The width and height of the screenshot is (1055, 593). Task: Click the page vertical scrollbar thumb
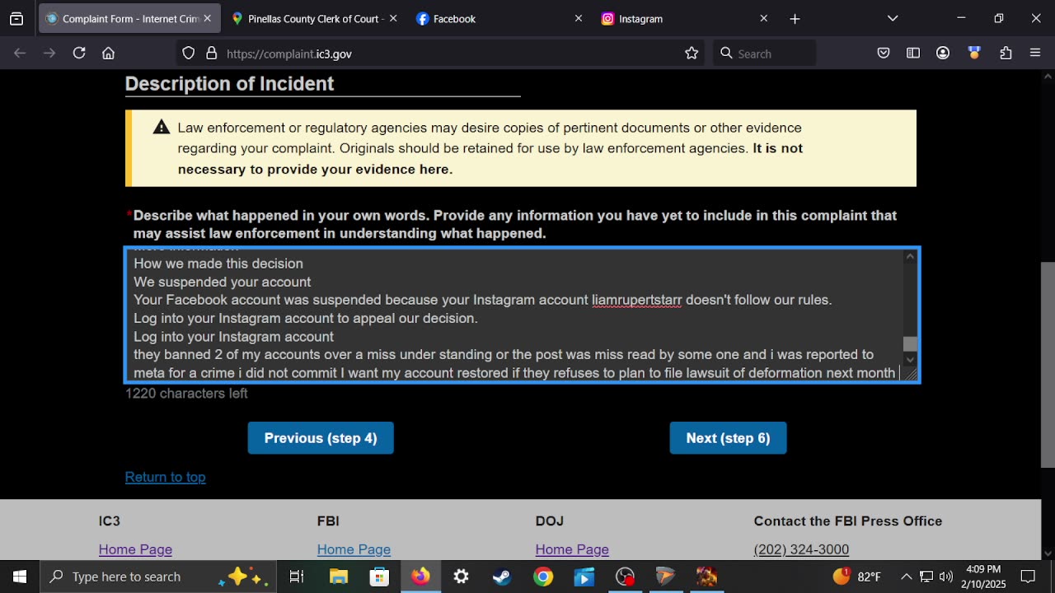click(x=1048, y=365)
